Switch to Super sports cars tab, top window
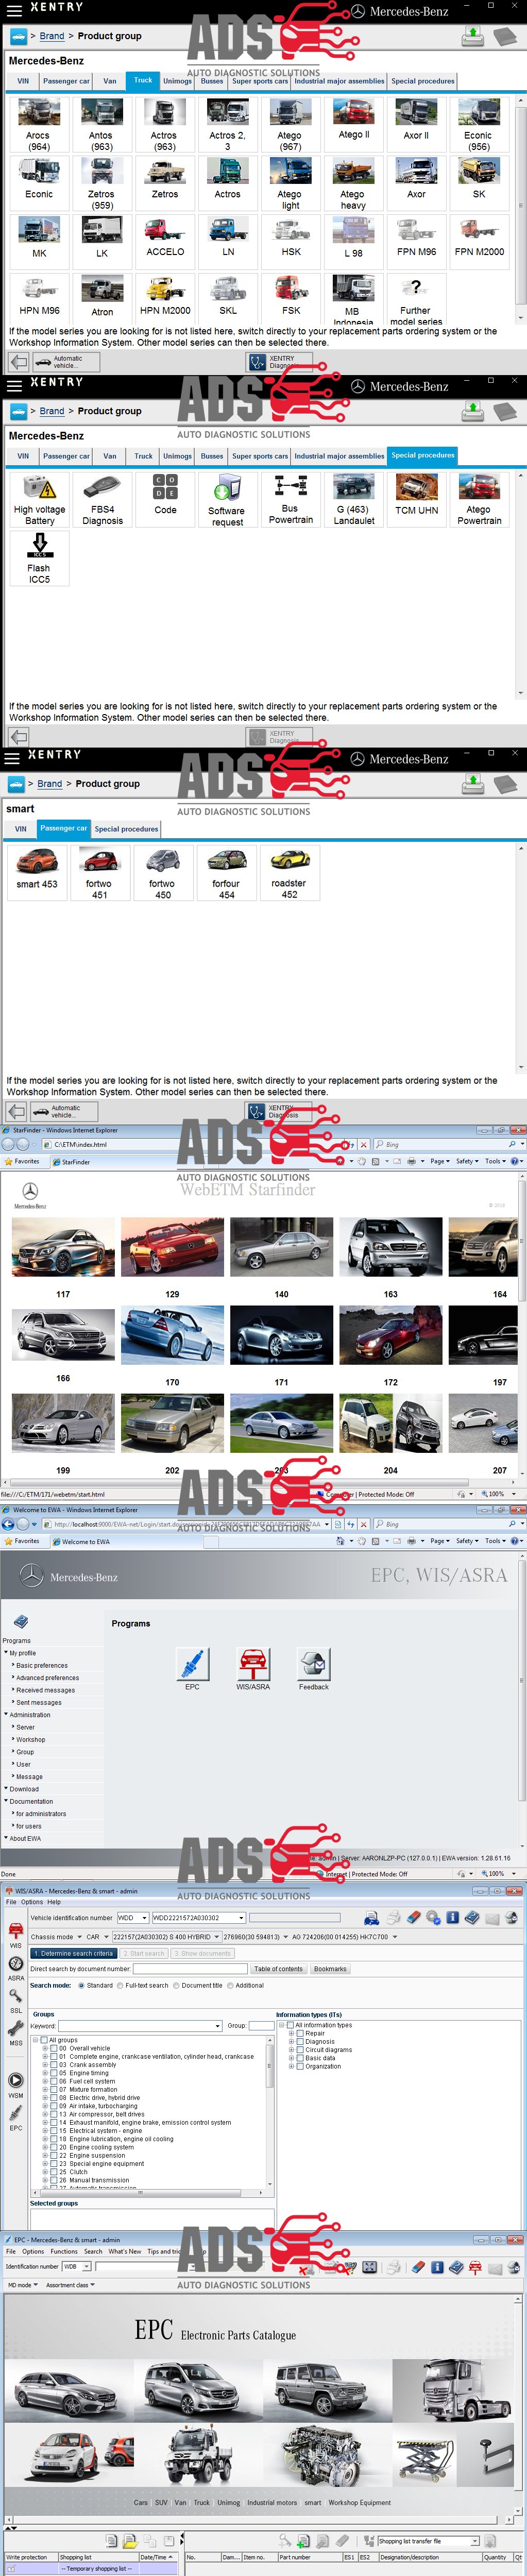The image size is (527, 2576). point(260,81)
